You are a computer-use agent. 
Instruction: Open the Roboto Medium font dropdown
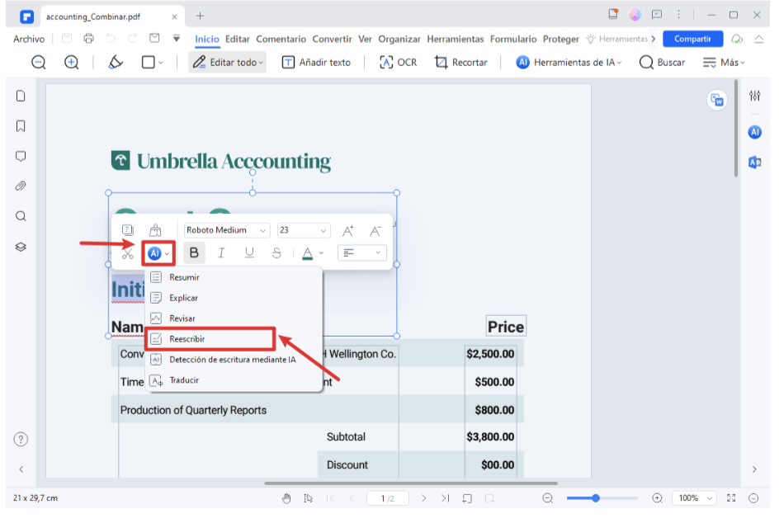pos(227,231)
